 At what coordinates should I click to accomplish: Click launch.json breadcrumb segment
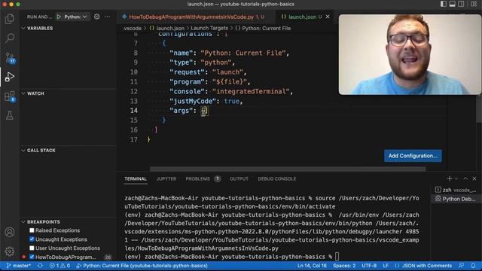click(x=167, y=29)
